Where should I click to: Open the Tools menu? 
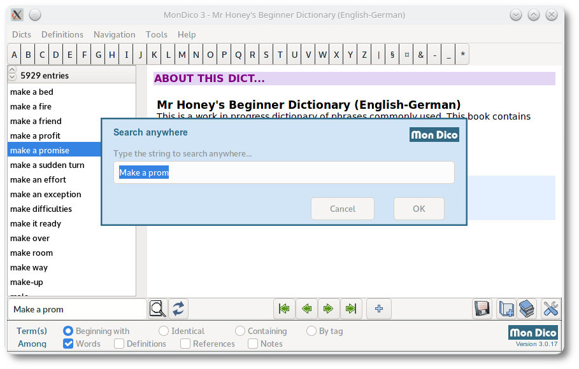157,35
